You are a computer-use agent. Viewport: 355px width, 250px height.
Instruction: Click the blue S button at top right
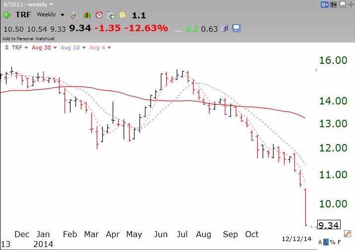click(x=325, y=4)
